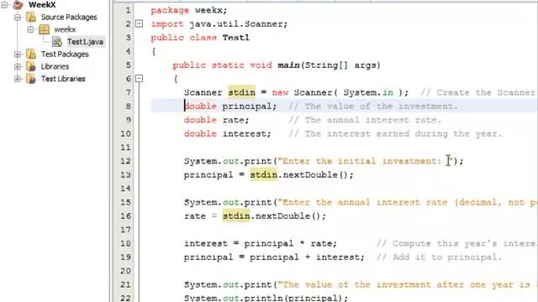Select the Test Libraries label
Viewport: 538px width, 302px height.
pyautogui.click(x=63, y=79)
